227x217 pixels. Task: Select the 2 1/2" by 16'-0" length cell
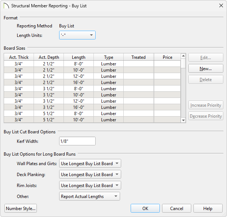pyautogui.click(x=78, y=83)
